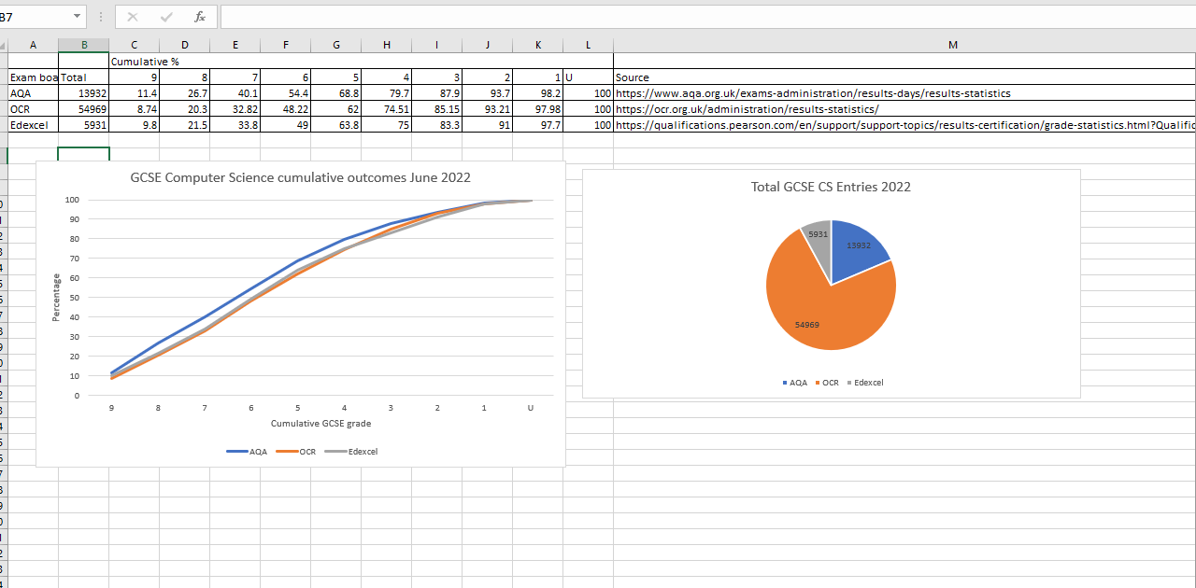Select column B header
This screenshot has height=588, width=1196.
84,44
